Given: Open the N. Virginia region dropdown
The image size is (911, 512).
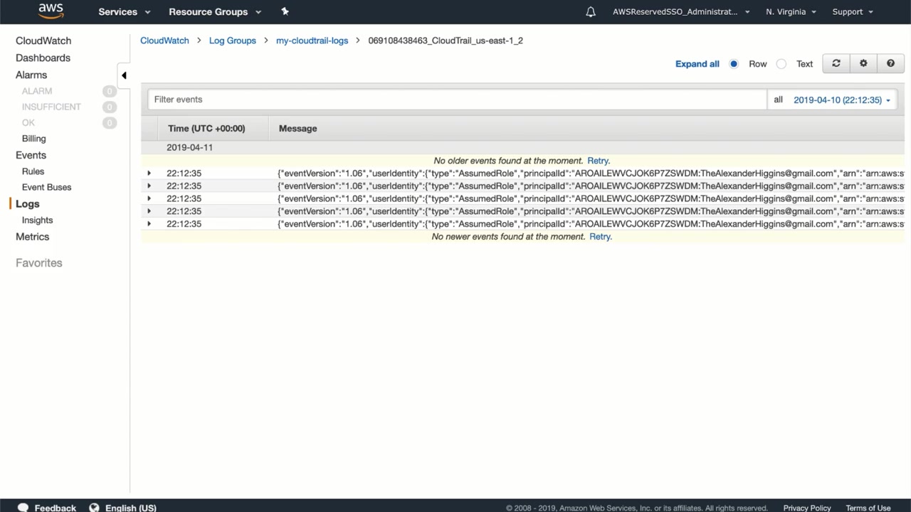Looking at the screenshot, I should coord(791,12).
